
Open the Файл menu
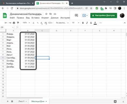12,18
